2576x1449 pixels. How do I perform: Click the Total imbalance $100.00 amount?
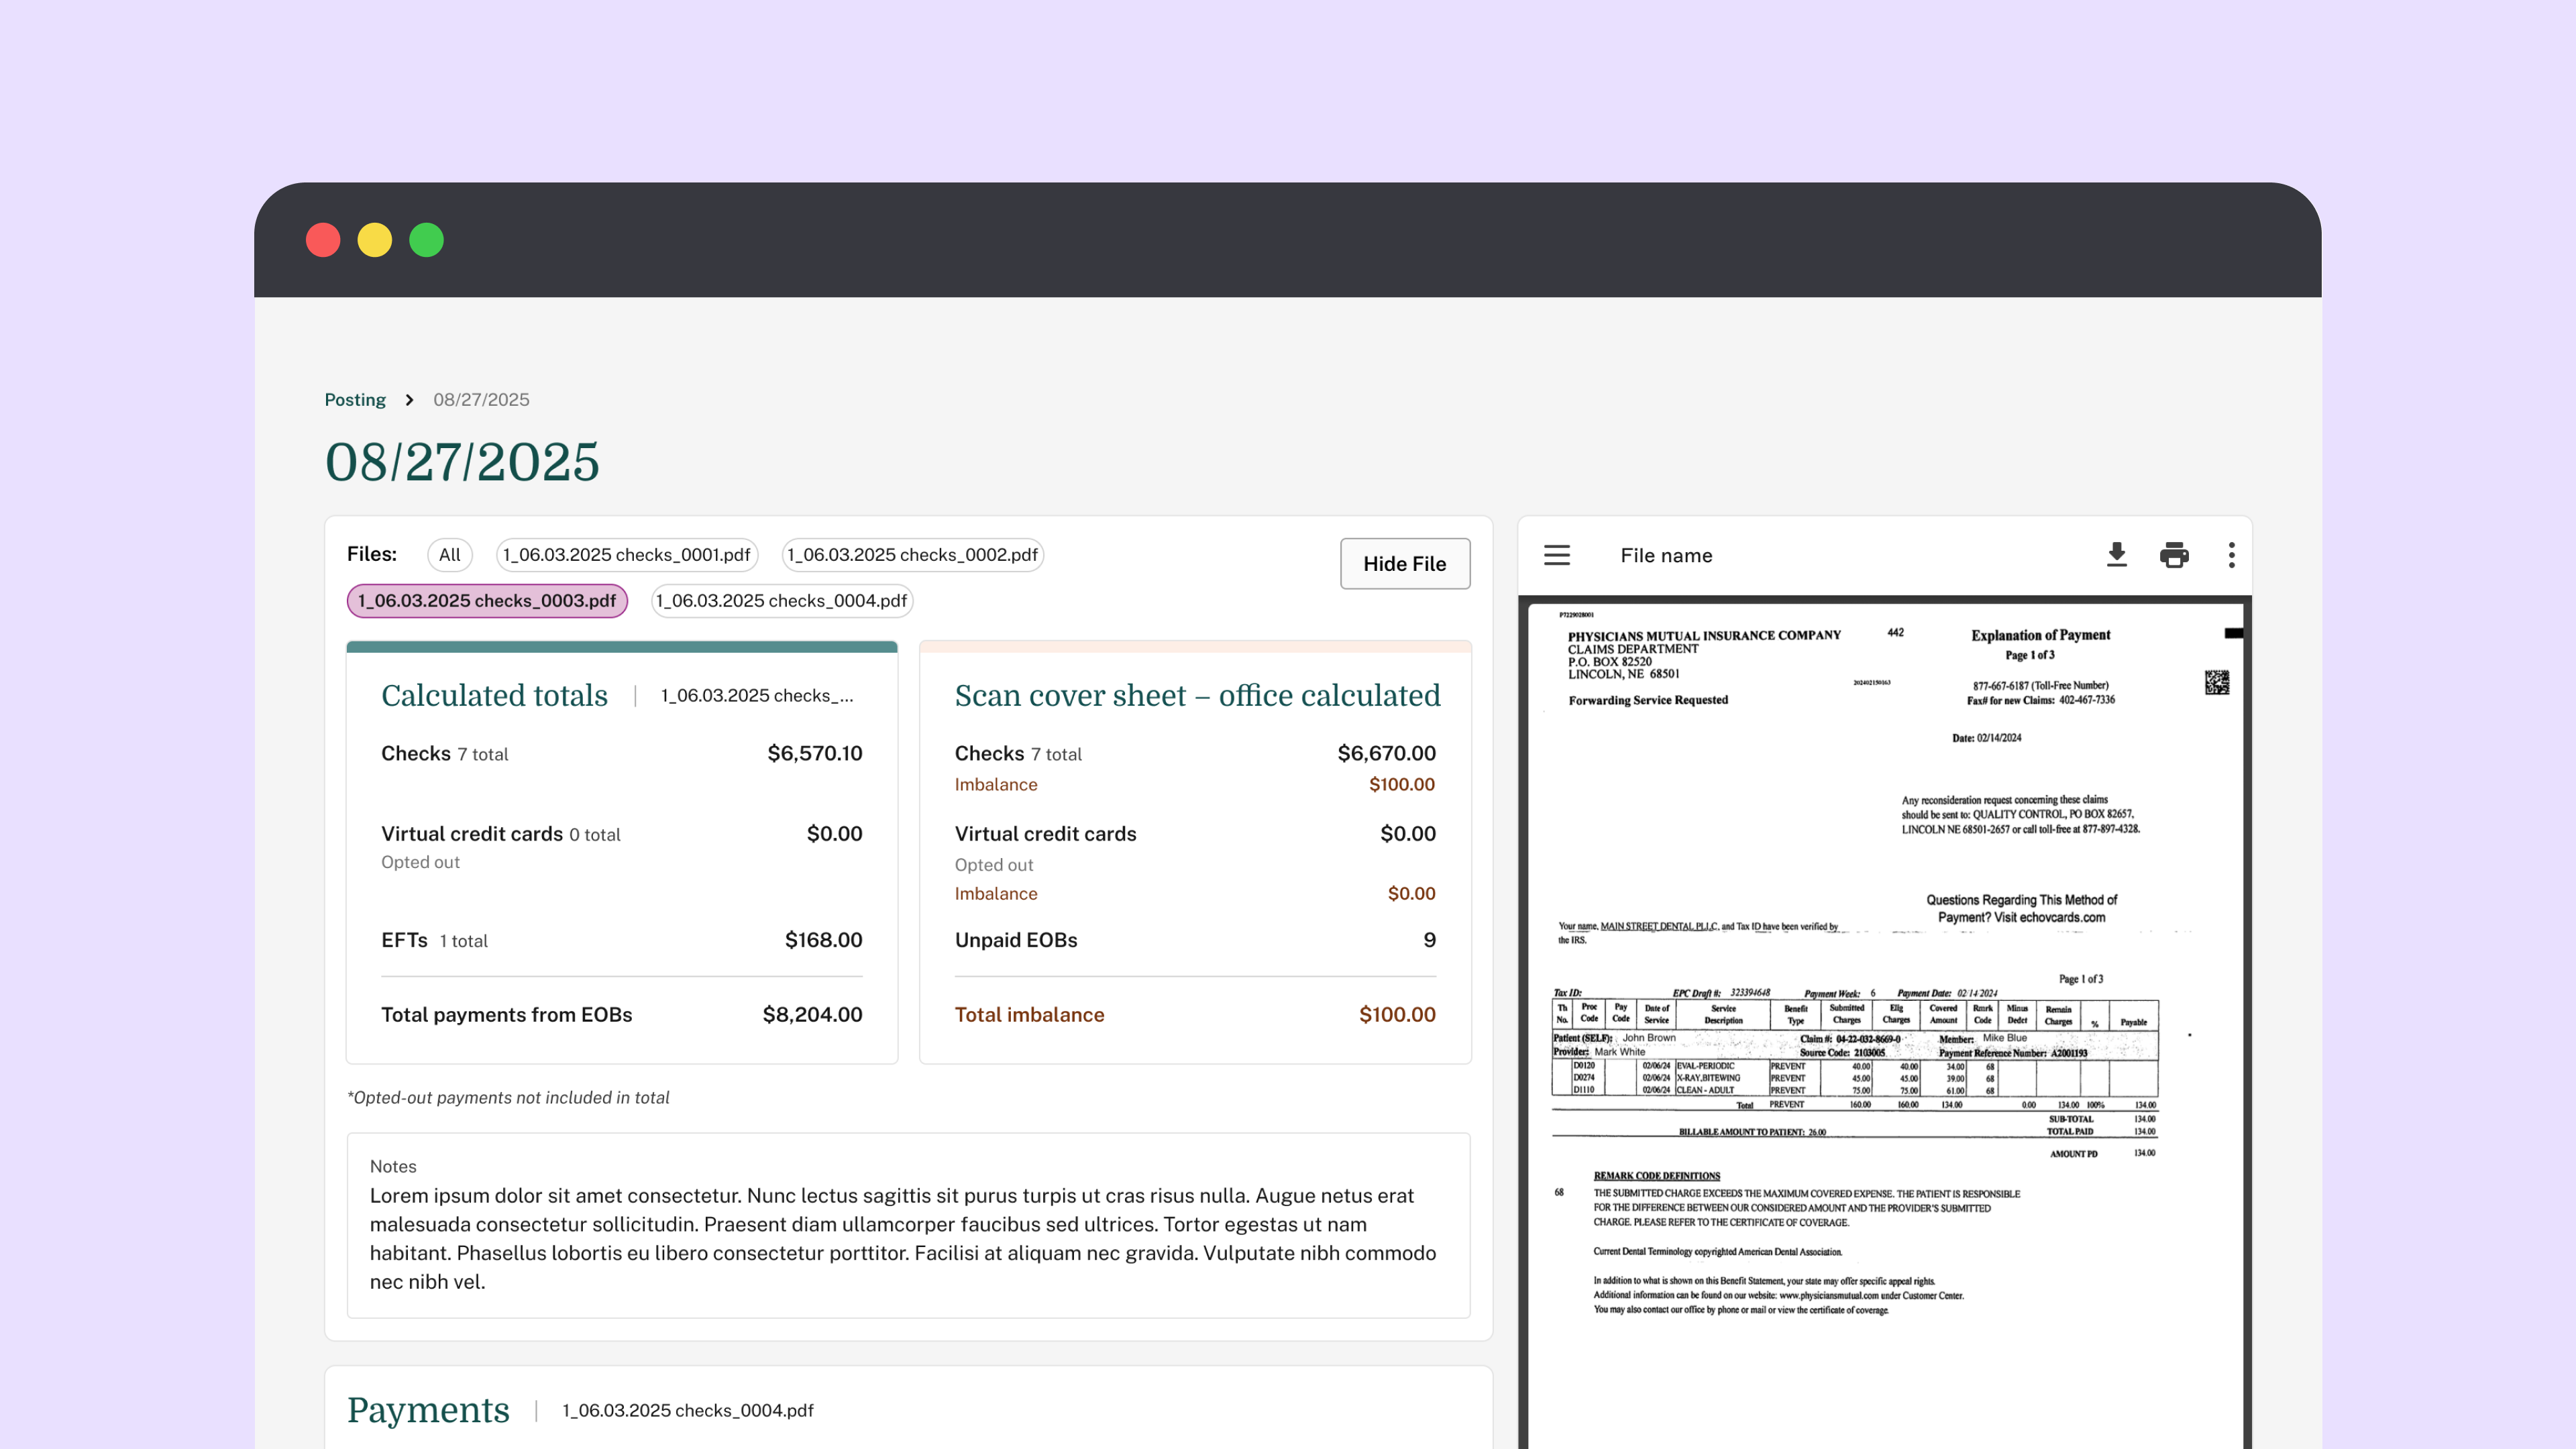(x=1396, y=1014)
